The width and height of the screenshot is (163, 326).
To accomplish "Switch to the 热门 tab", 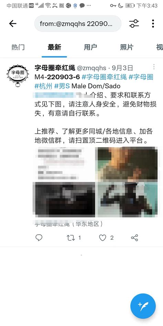I will [x=18, y=47].
